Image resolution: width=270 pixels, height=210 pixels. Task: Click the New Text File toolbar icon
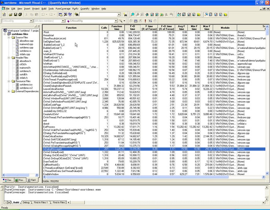point(4,15)
